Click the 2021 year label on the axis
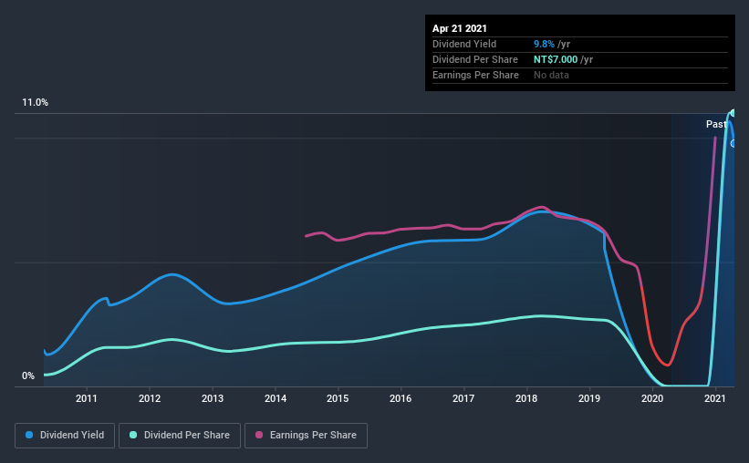Viewport: 749px width, 463px height. pos(715,398)
